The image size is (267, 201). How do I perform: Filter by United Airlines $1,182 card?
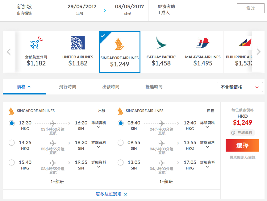(x=78, y=52)
